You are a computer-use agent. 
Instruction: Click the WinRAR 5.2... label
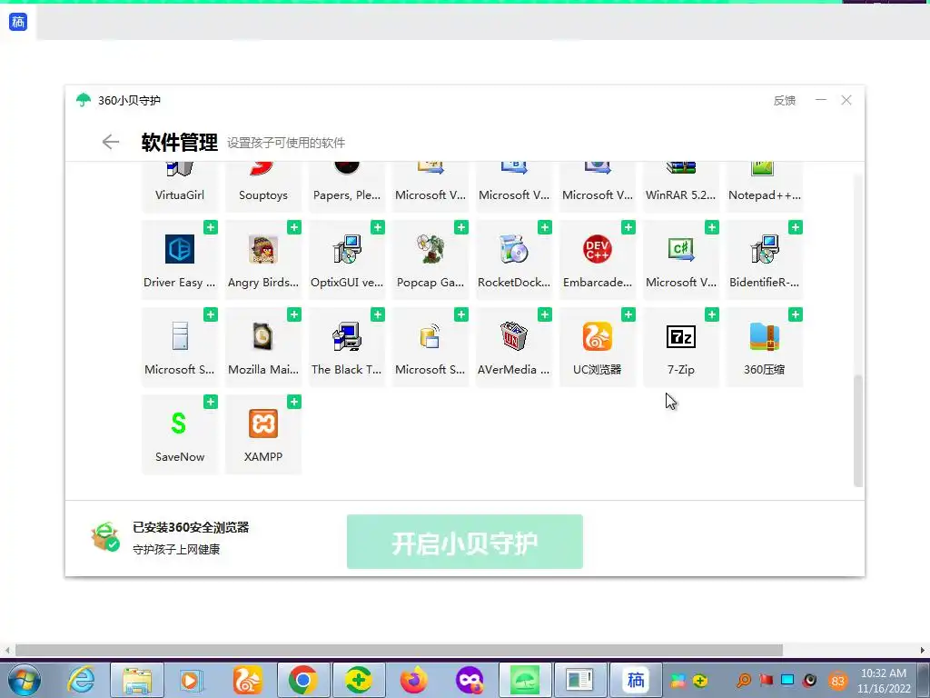[681, 194]
